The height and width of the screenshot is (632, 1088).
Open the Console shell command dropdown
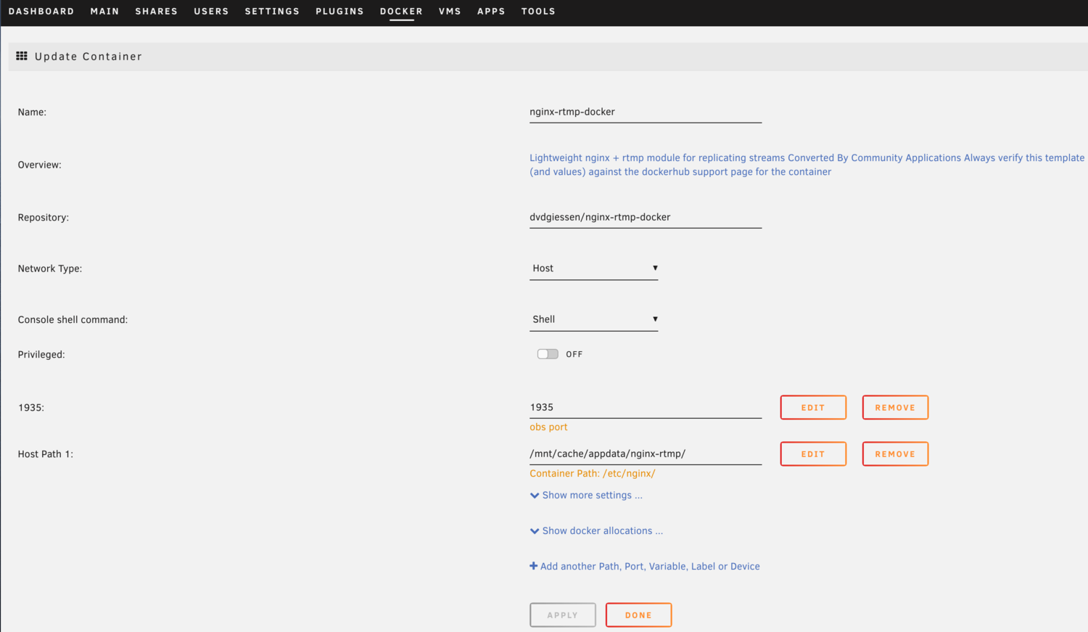coord(593,319)
